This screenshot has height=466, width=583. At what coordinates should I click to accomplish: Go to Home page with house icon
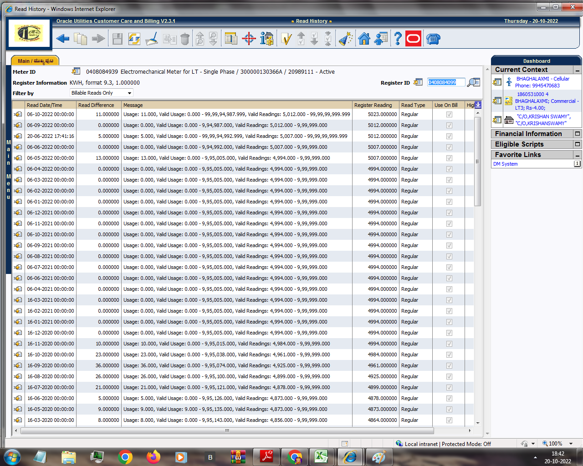(364, 39)
